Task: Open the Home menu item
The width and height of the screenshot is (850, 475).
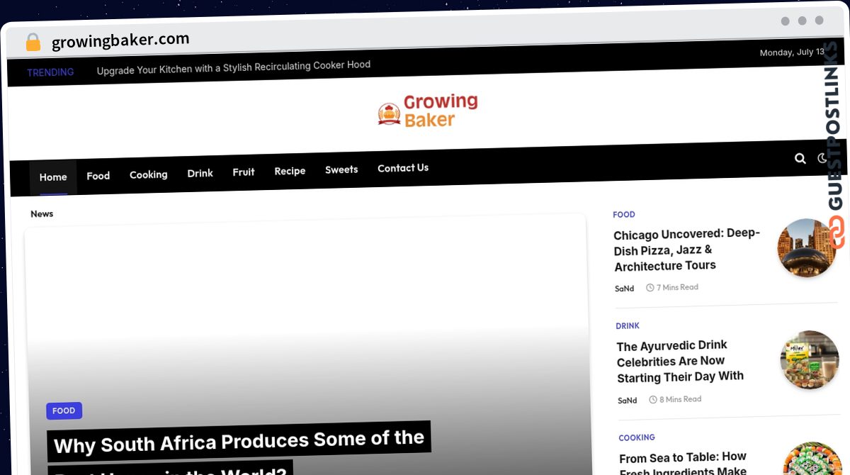Action: point(53,177)
